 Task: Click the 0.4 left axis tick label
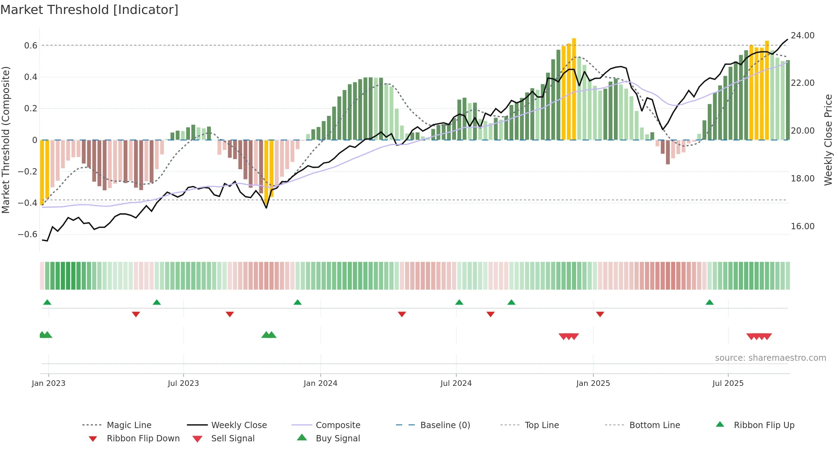(31, 77)
